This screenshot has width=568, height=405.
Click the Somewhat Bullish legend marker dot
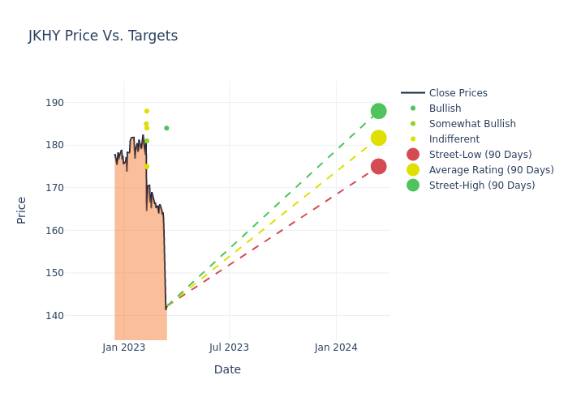pyautogui.click(x=413, y=124)
